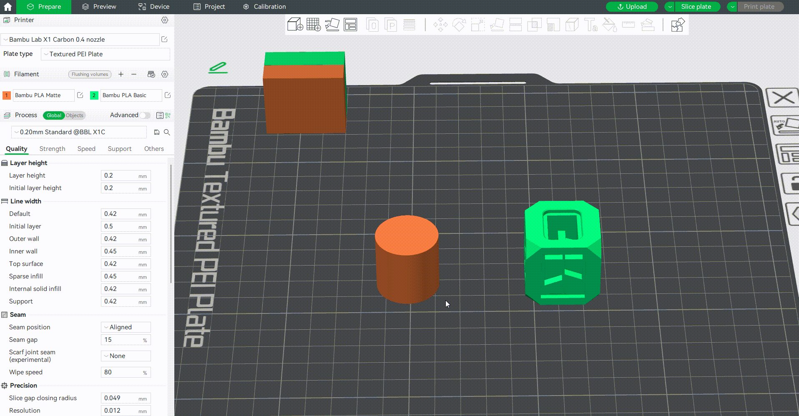
Task: Click the Print plate button
Action: (x=761, y=7)
